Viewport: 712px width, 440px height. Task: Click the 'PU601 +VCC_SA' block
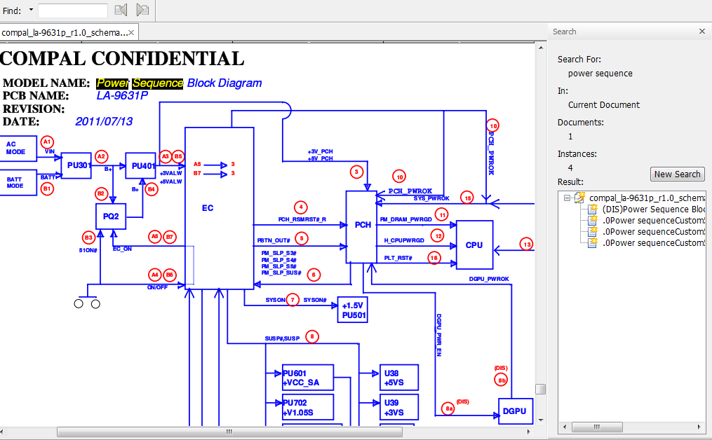(x=308, y=378)
